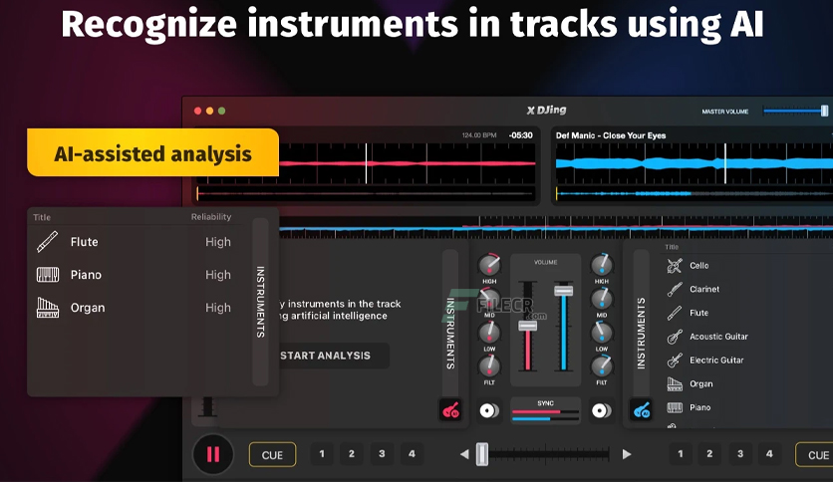The width and height of the screenshot is (833, 482).
Task: Click the master volume slider handle
Action: click(x=824, y=111)
